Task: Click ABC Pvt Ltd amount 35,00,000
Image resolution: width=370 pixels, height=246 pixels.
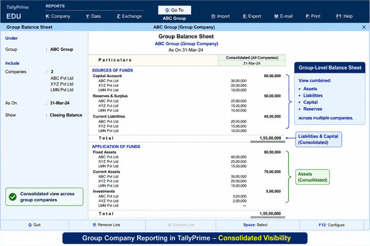Action: point(239,177)
